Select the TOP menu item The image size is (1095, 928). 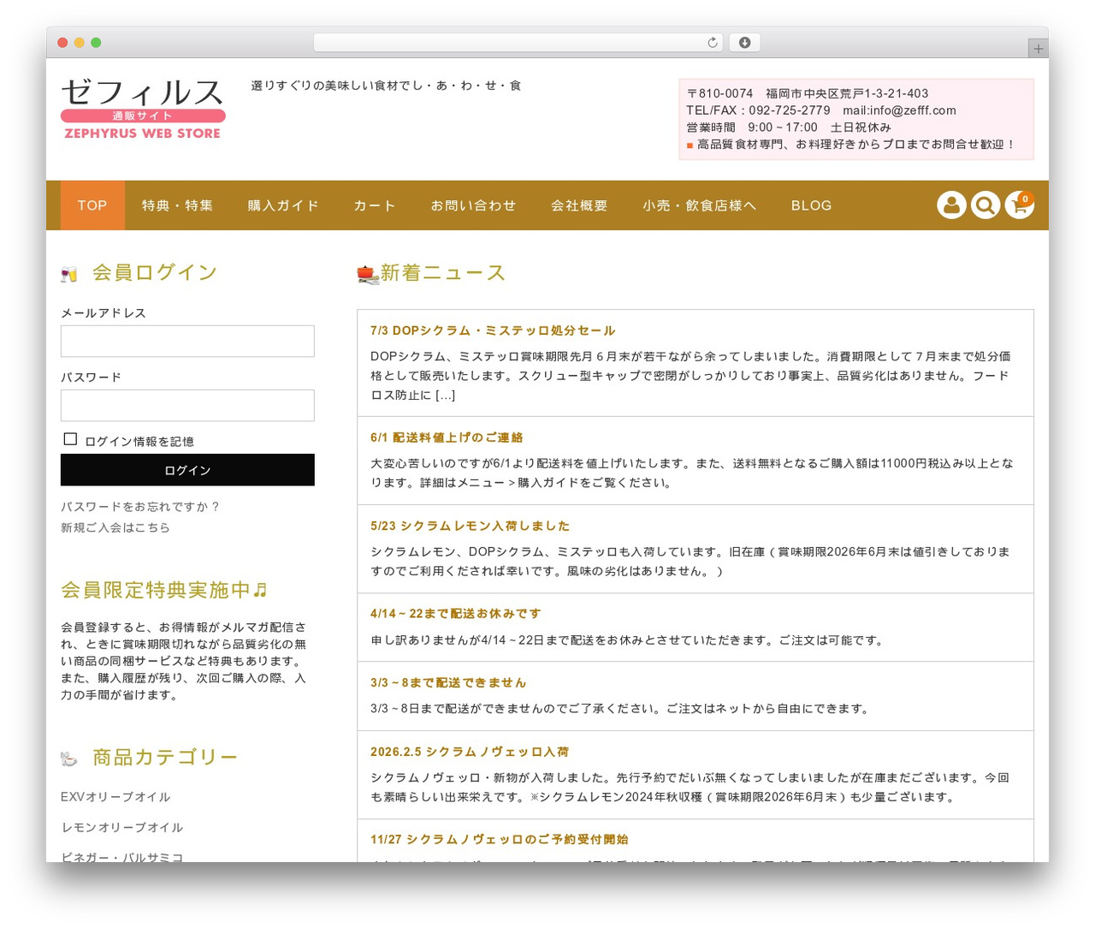[92, 205]
